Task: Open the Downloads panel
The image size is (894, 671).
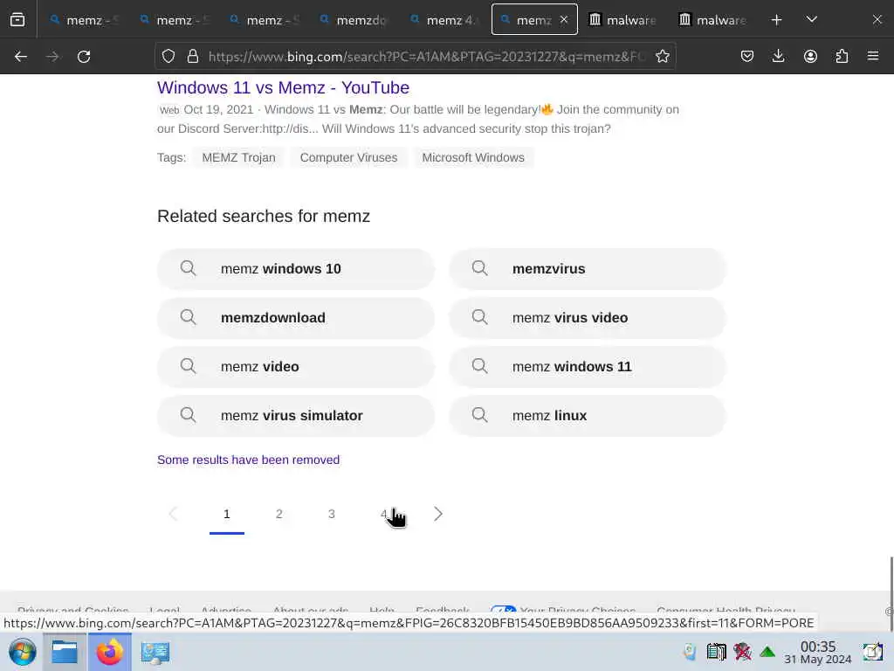Action: click(778, 56)
